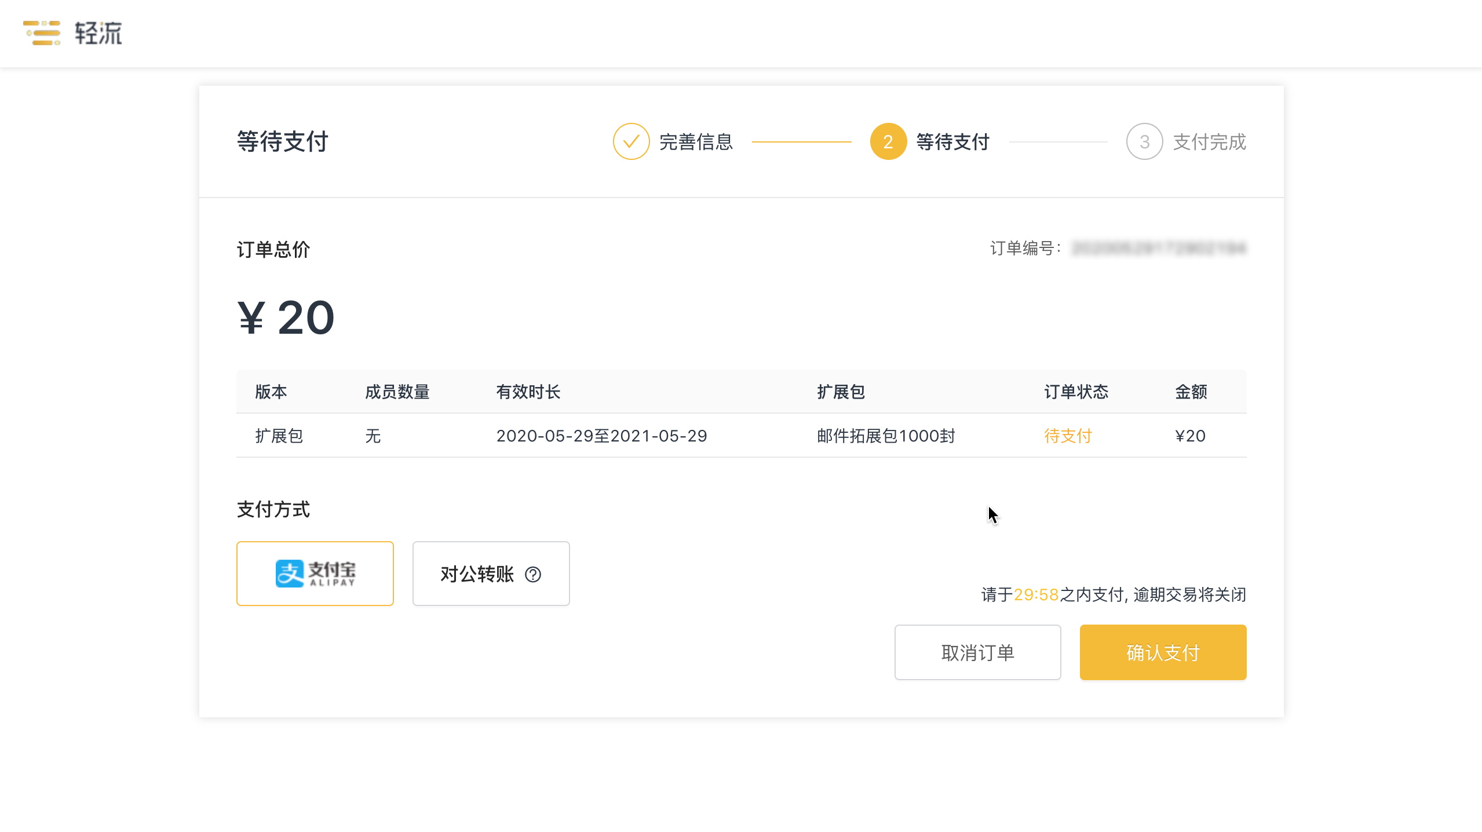
Task: Click the 完善信息 step label
Action: (696, 142)
